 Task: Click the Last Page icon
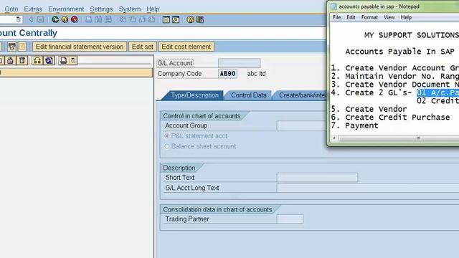tap(151, 19)
